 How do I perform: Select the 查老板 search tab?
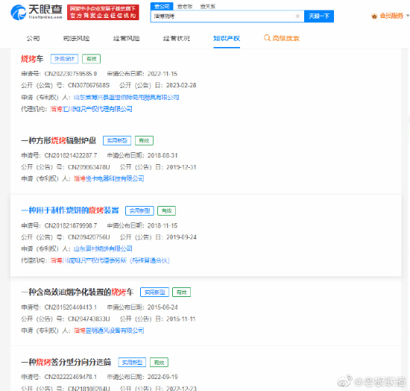pyautogui.click(x=185, y=6)
